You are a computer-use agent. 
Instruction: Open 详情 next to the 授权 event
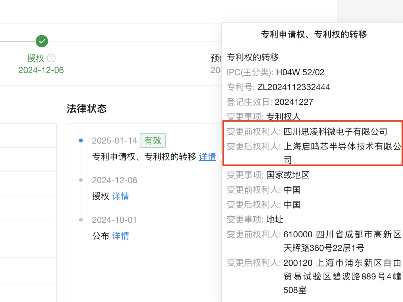click(x=121, y=196)
